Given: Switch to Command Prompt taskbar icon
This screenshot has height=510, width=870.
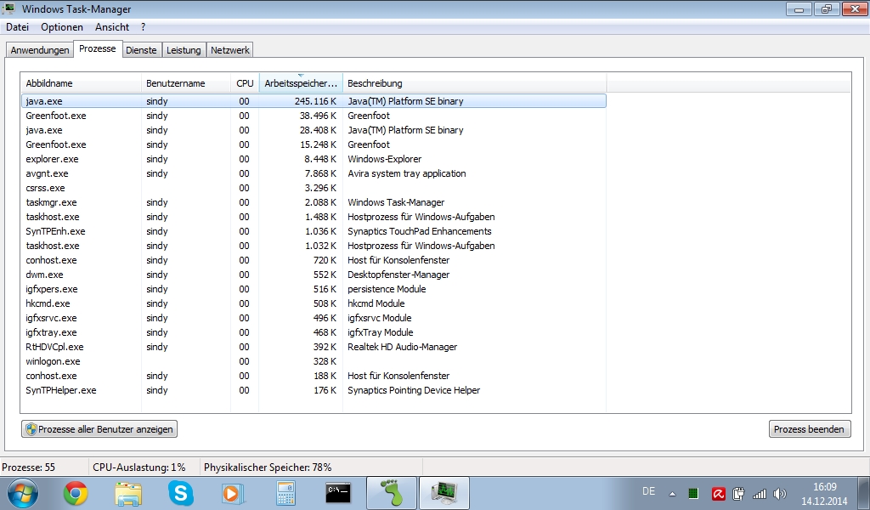Looking at the screenshot, I should click(x=338, y=492).
